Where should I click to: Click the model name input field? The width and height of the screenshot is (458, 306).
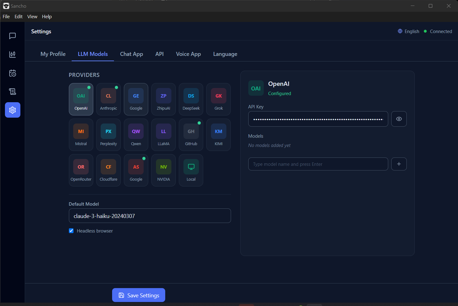click(318, 164)
